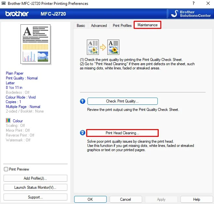
Task: Switch to the Advanced tab
Action: 99,26
